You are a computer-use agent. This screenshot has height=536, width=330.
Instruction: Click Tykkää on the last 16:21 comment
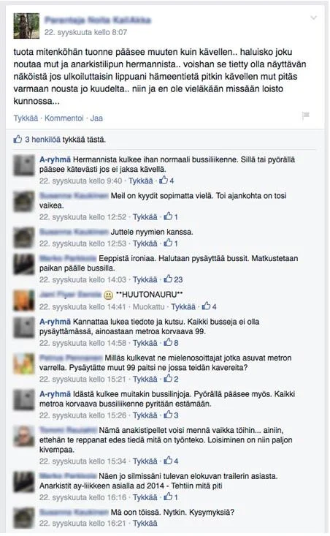pyautogui.click(x=145, y=523)
